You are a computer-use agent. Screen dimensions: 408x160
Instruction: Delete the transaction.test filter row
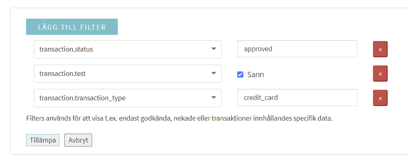point(380,74)
